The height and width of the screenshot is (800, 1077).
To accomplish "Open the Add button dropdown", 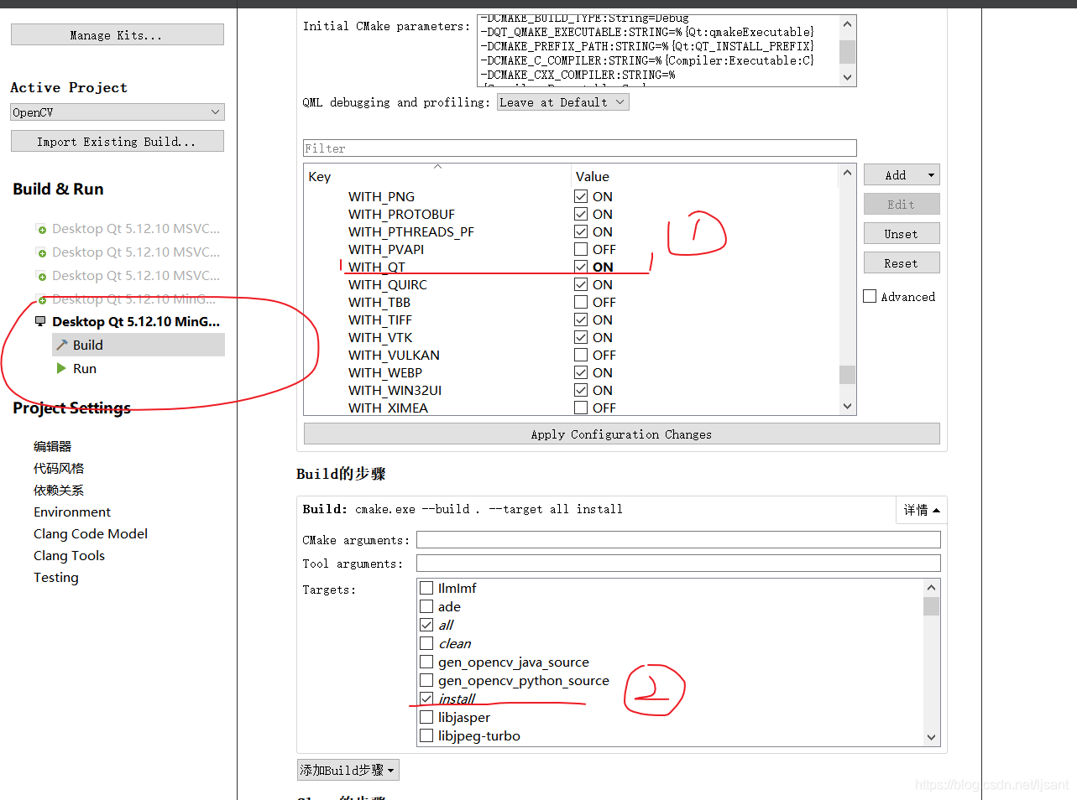I will pyautogui.click(x=902, y=174).
